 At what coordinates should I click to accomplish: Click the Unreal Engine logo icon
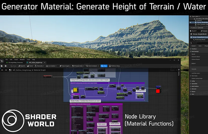tap(2, 61)
